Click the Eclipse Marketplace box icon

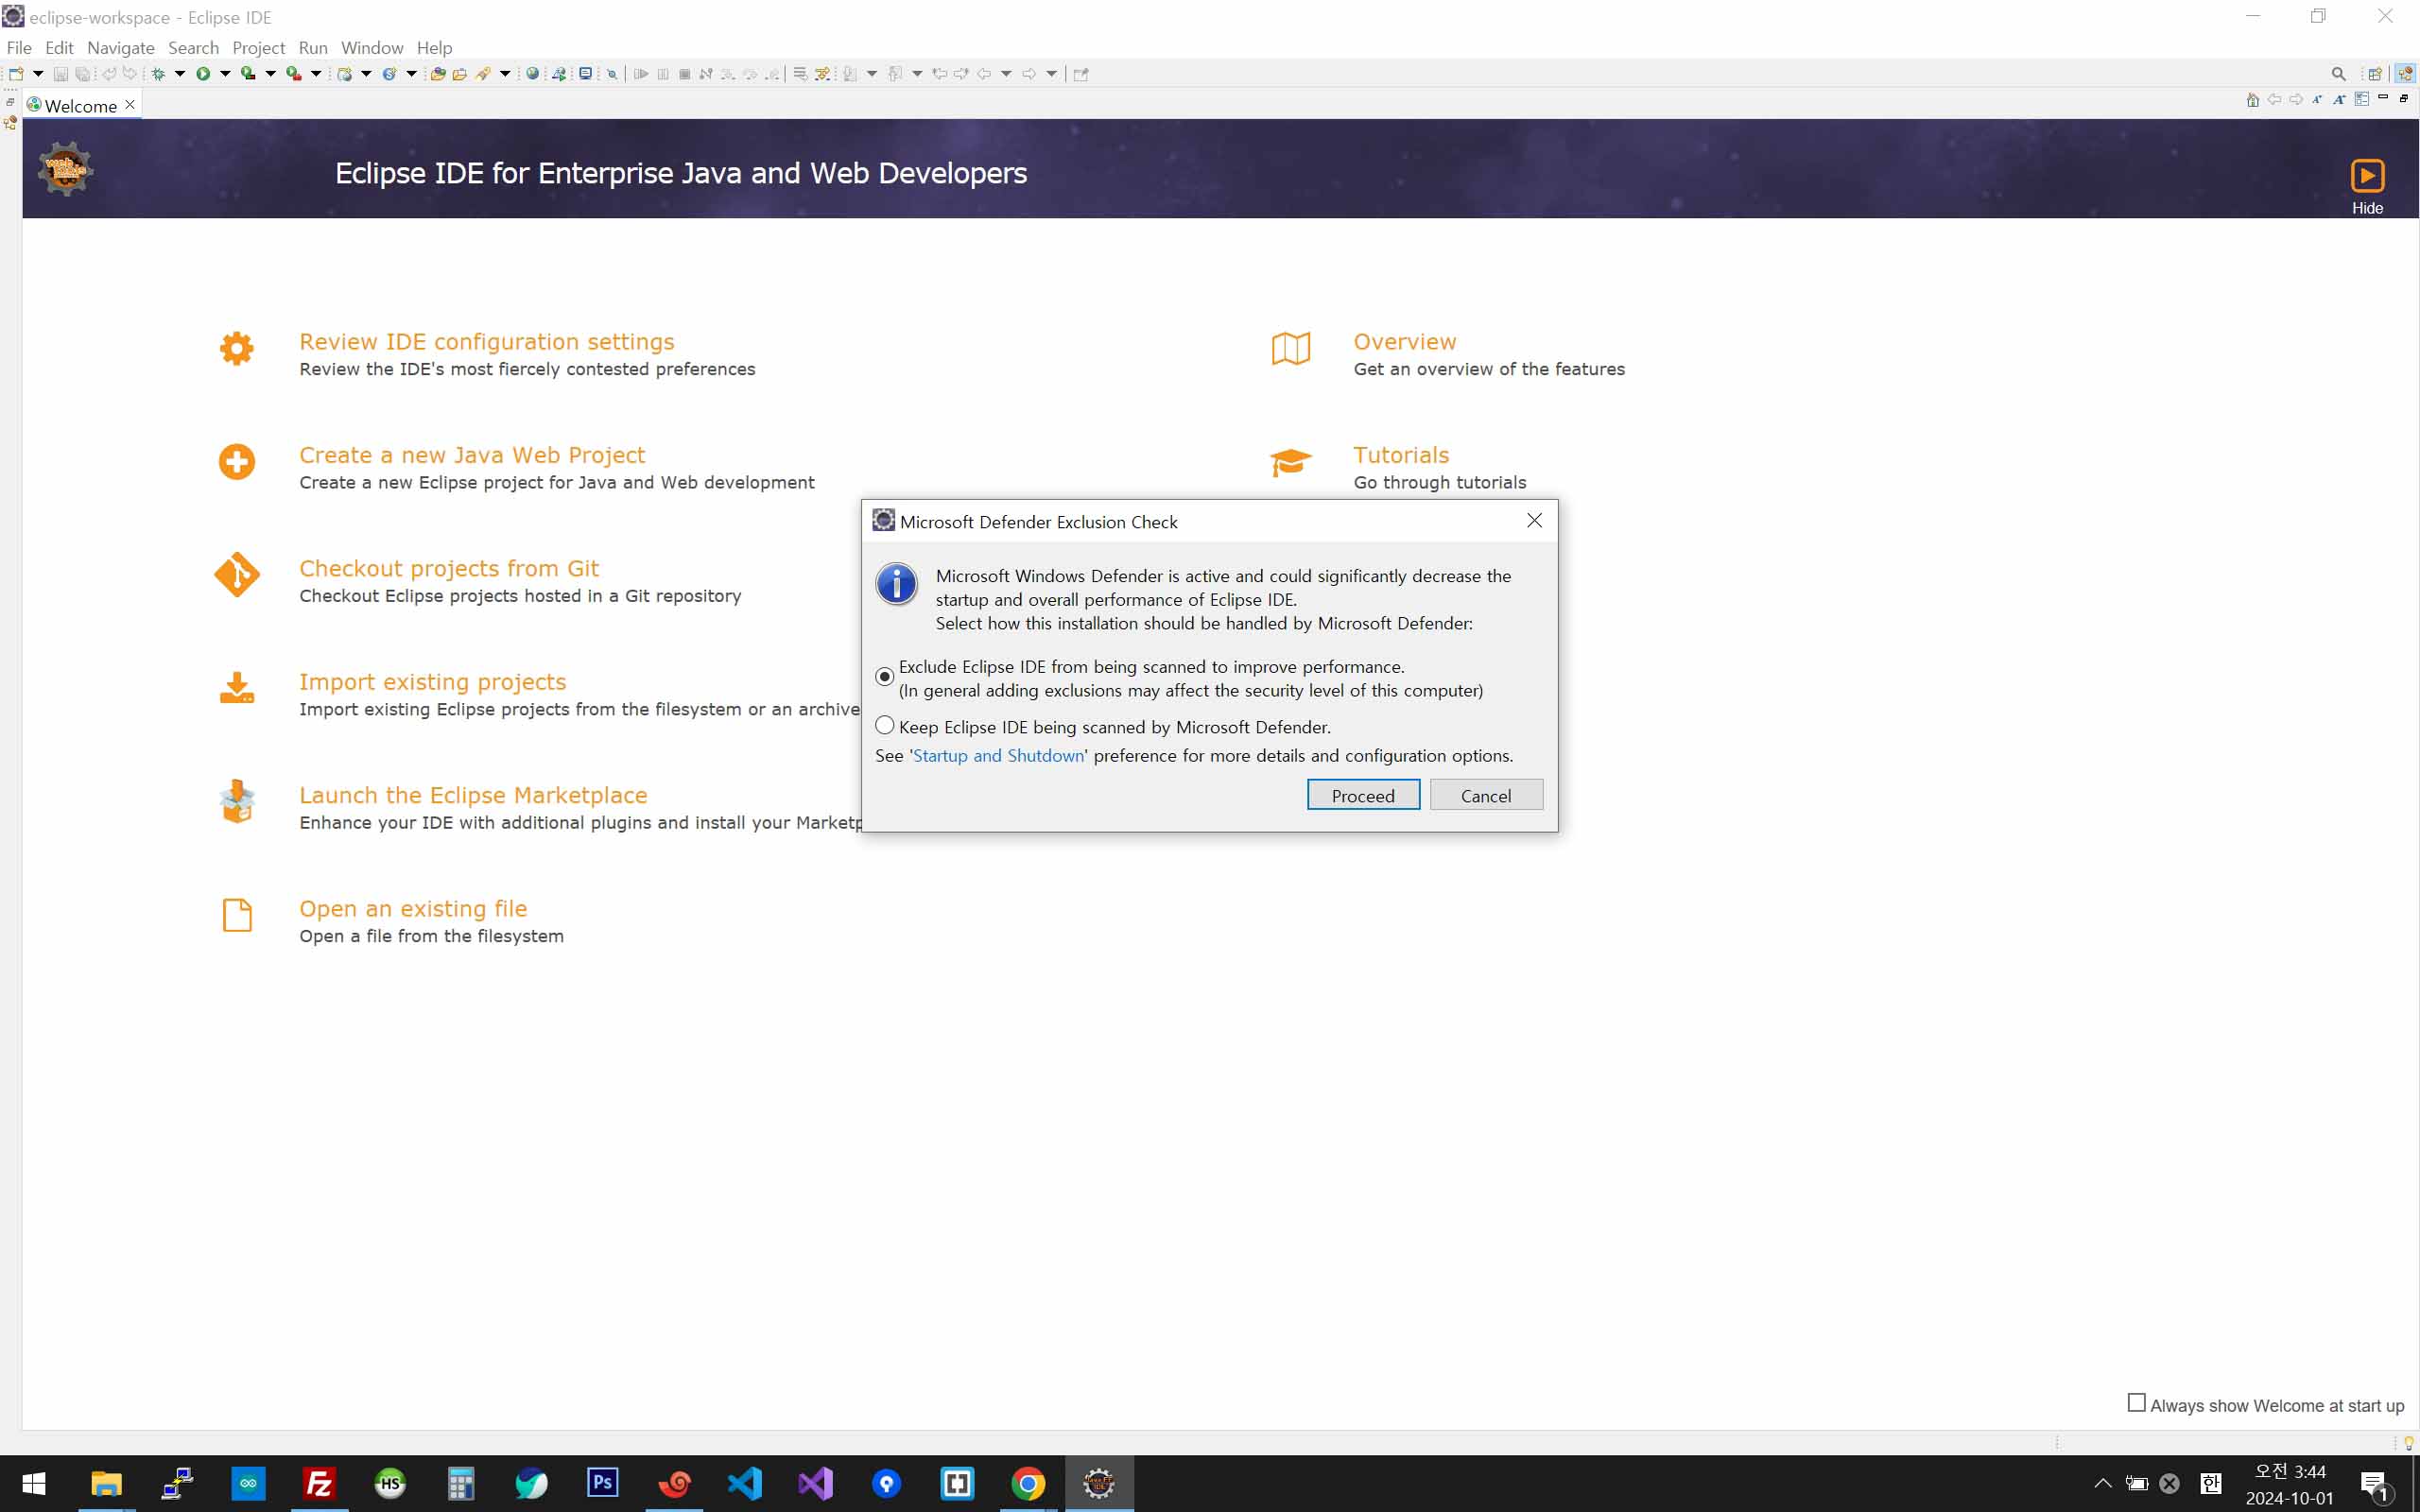pyautogui.click(x=237, y=801)
